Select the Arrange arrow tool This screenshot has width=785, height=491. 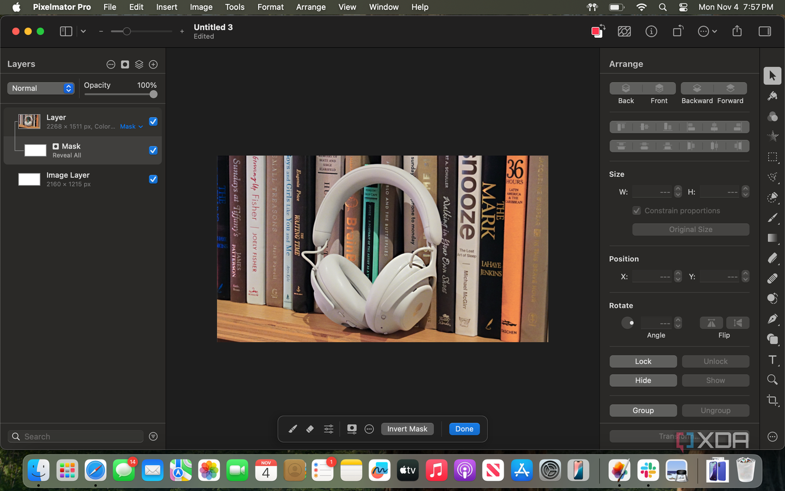772,76
